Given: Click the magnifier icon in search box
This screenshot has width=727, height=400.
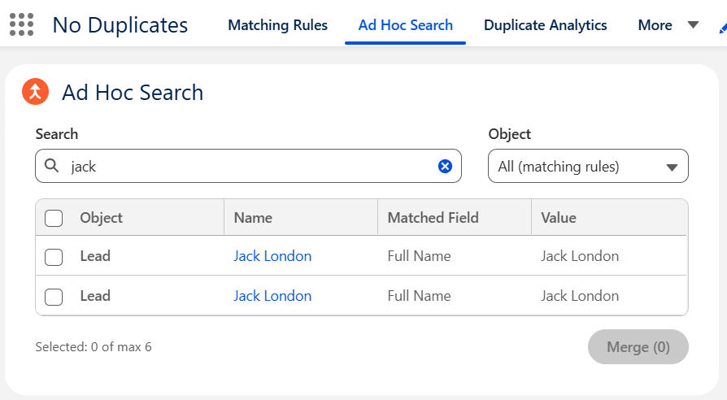Looking at the screenshot, I should coord(51,166).
